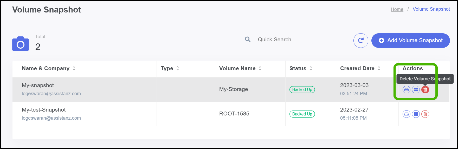The height and width of the screenshot is (149, 458).
Task: Click the 2023-03-03 created date
Action: (x=354, y=85)
